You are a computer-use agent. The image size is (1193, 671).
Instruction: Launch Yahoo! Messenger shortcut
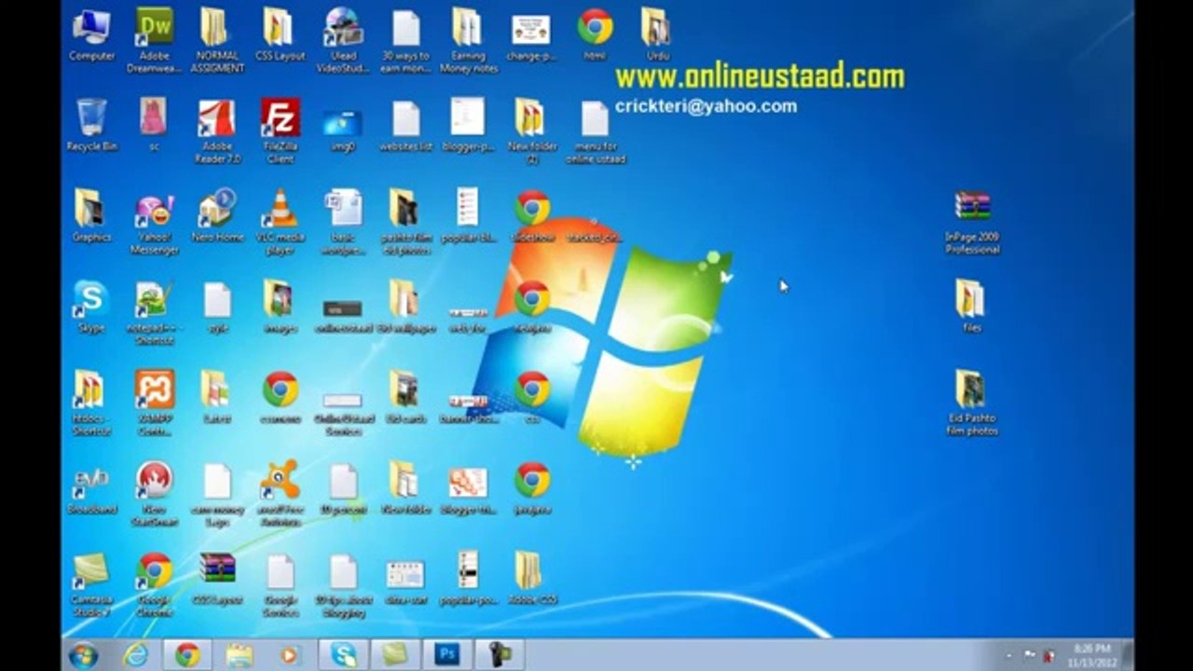[154, 221]
